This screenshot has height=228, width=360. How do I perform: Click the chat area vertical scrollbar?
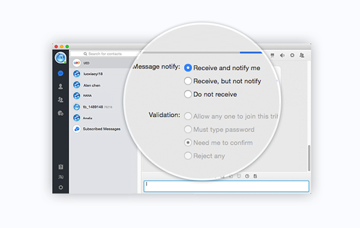pyautogui.click(x=309, y=158)
